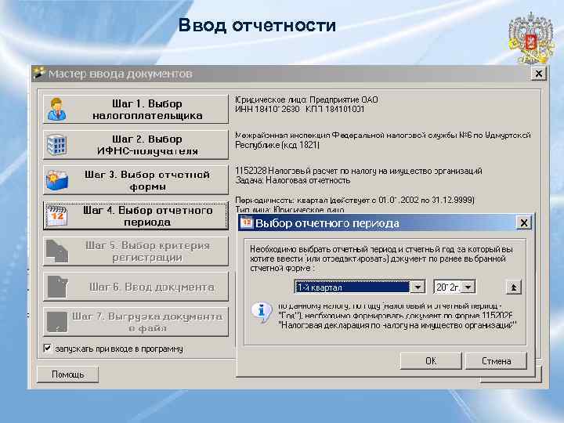564x423 pixels.
Task: Click the Юридическое лицо: Предприятие ОАО text
Action: (x=306, y=100)
